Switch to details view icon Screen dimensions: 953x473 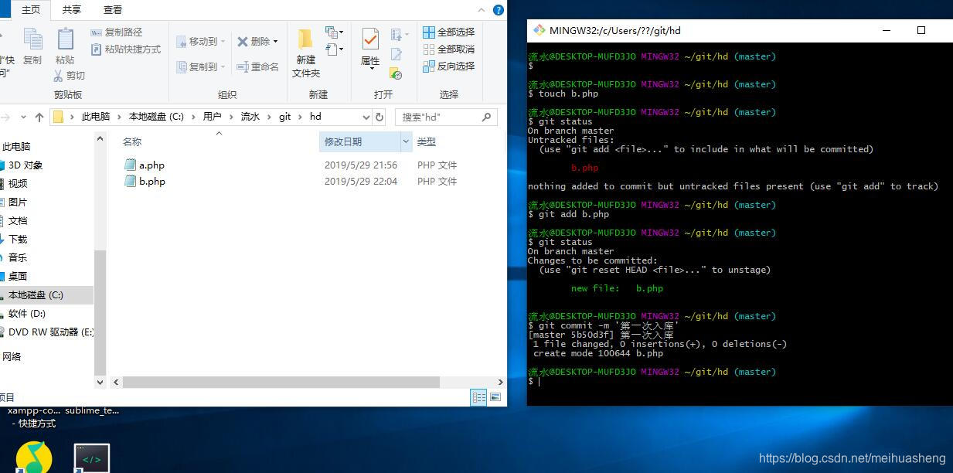(x=479, y=397)
